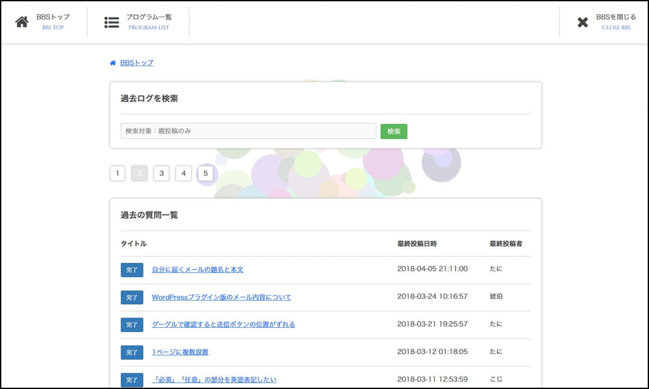Click the X close BBS icon

tap(582, 22)
